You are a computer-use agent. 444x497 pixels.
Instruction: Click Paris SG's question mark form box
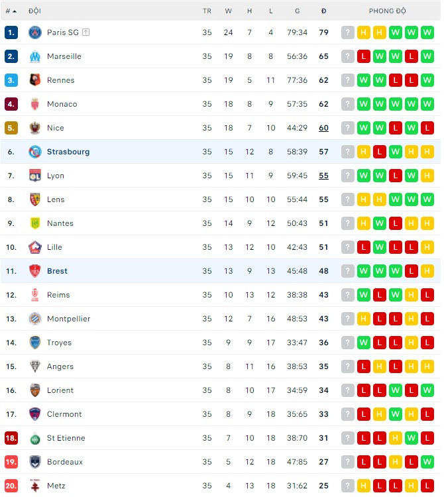tap(348, 32)
